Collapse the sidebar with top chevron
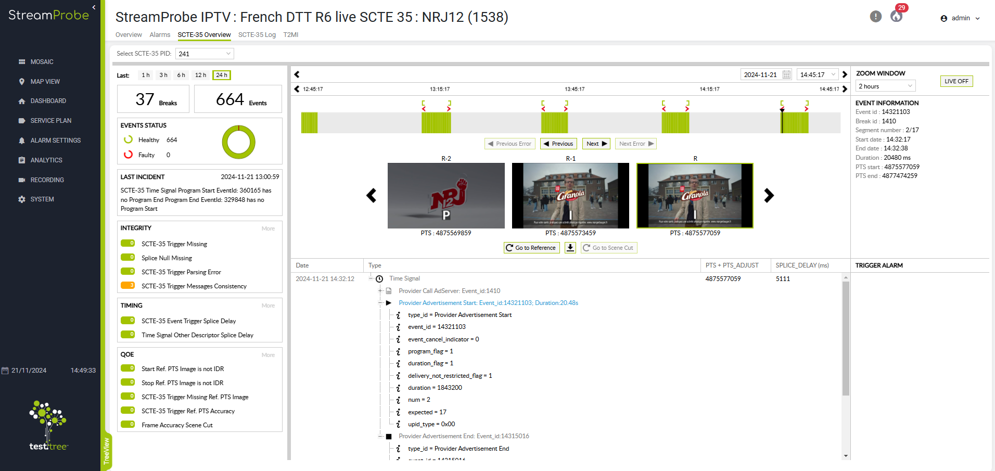This screenshot has height=471, width=995. point(94,7)
